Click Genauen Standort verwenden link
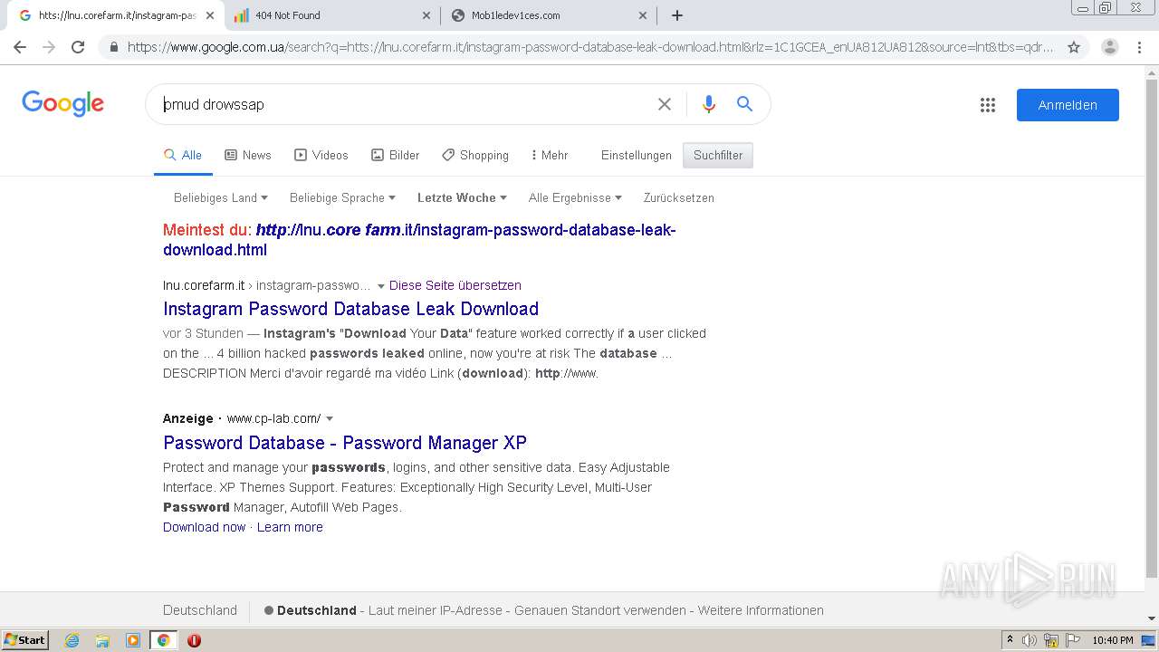 [x=600, y=610]
